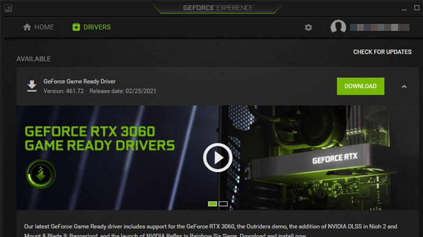
Task: Click Check for Updates
Action: [382, 52]
